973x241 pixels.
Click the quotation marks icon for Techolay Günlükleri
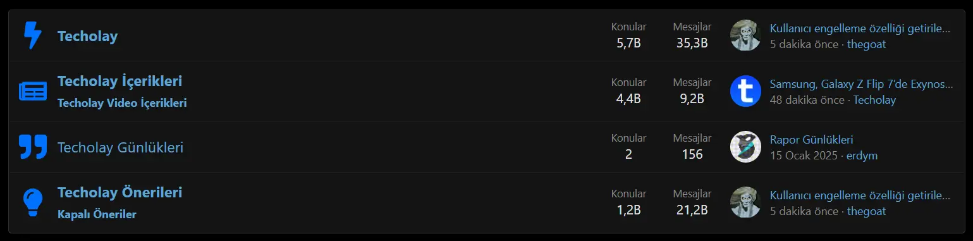pos(32,147)
